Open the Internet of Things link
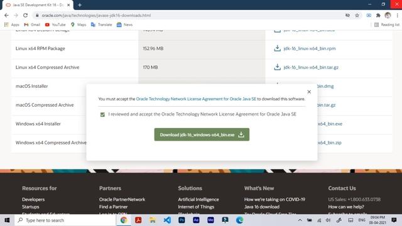This screenshot has width=402, height=226. pyautogui.click(x=196, y=207)
